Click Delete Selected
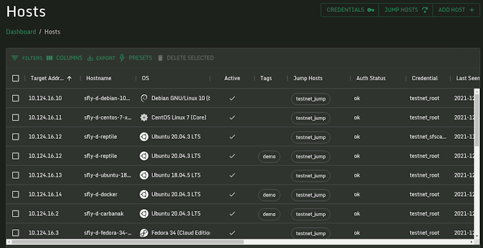Image resolution: width=483 pixels, height=248 pixels. tap(186, 58)
